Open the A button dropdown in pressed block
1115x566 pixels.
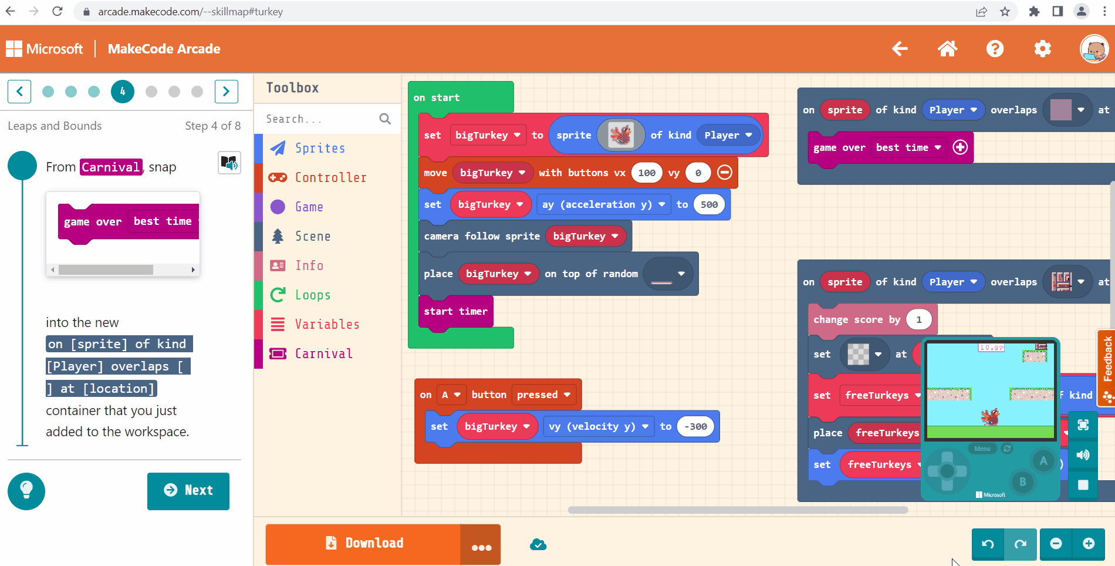451,395
